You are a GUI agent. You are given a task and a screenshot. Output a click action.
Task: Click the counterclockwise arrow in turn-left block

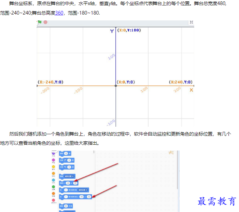pos(65,167)
